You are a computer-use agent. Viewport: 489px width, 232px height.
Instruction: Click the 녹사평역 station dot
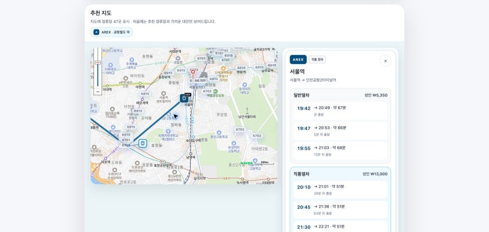coord(242,179)
